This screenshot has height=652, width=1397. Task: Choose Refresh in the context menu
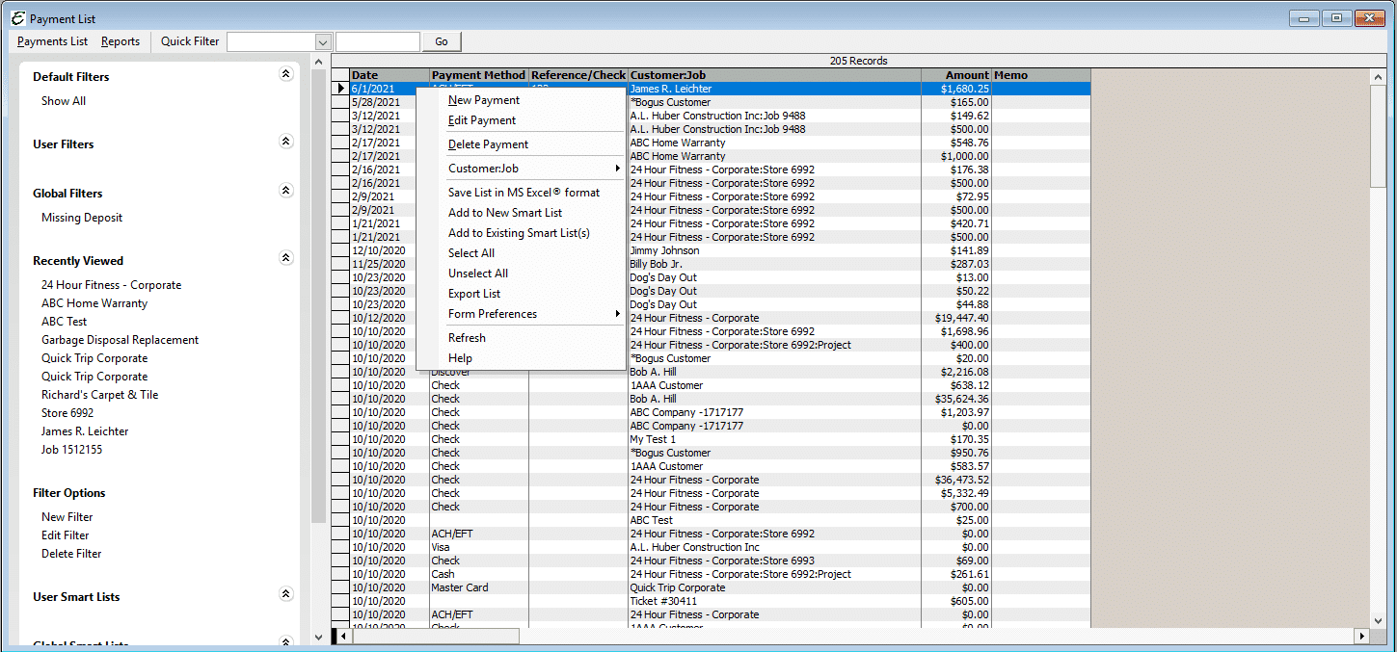521,338
